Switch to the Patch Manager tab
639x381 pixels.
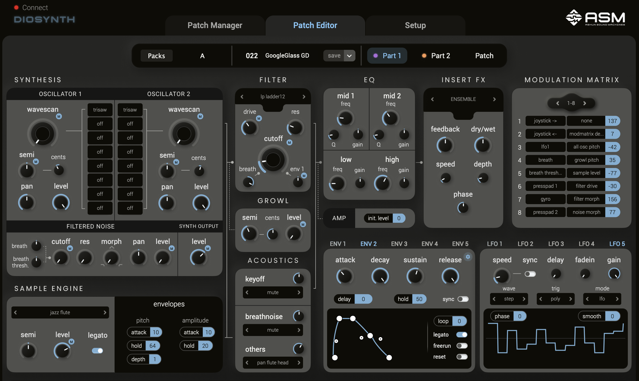[215, 25]
